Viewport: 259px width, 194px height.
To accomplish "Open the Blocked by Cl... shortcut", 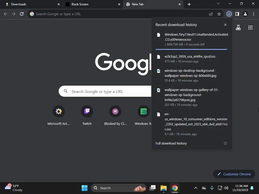I will pyautogui.click(x=115, y=116).
